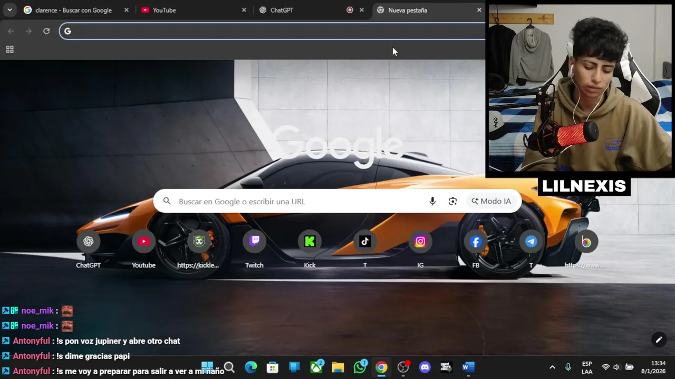Launch Microsoft Edge from the taskbar

[x=251, y=367]
